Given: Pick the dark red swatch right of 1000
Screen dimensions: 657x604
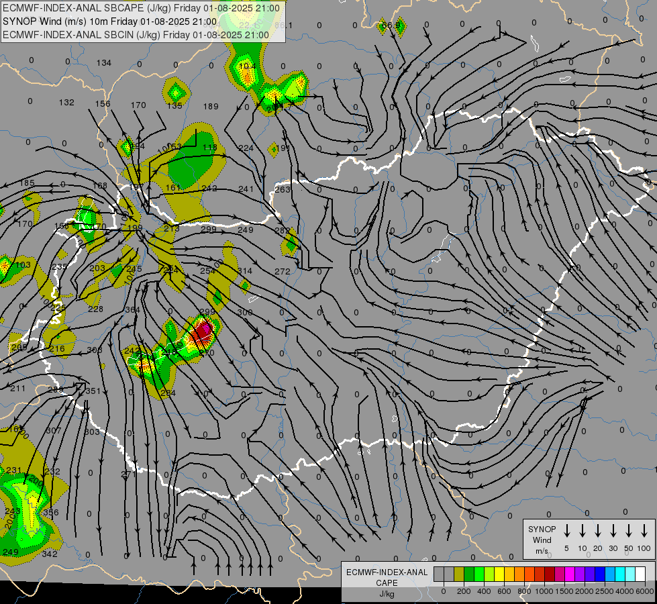Looking at the screenshot, I should 550,574.
